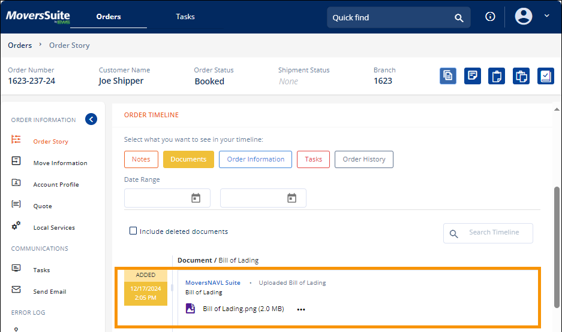Click the order number 1623-237-24
Image resolution: width=562 pixels, height=332 pixels.
click(32, 81)
